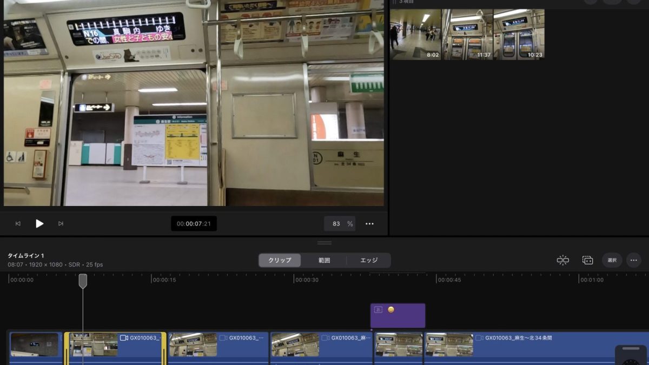Open the 83% viewer zoom dropdown

coord(340,224)
